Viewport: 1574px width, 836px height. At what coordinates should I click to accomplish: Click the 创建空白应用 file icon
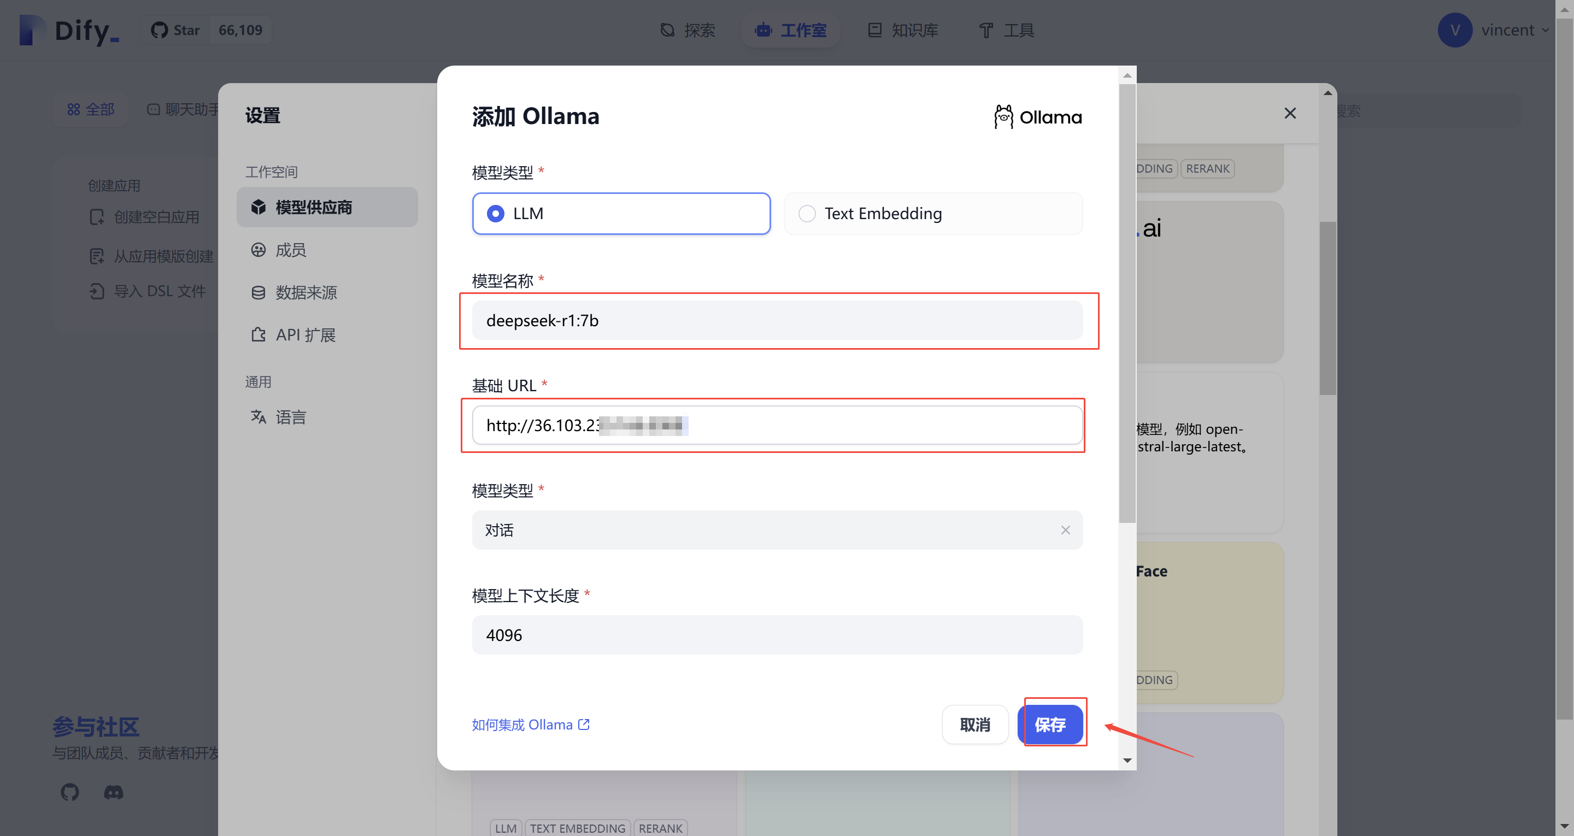coord(97,217)
